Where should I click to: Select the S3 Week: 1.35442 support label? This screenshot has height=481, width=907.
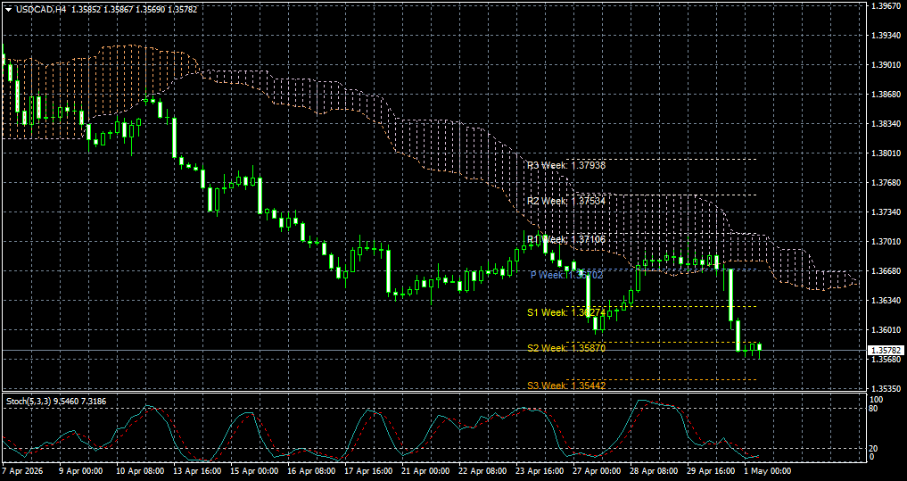tap(565, 385)
